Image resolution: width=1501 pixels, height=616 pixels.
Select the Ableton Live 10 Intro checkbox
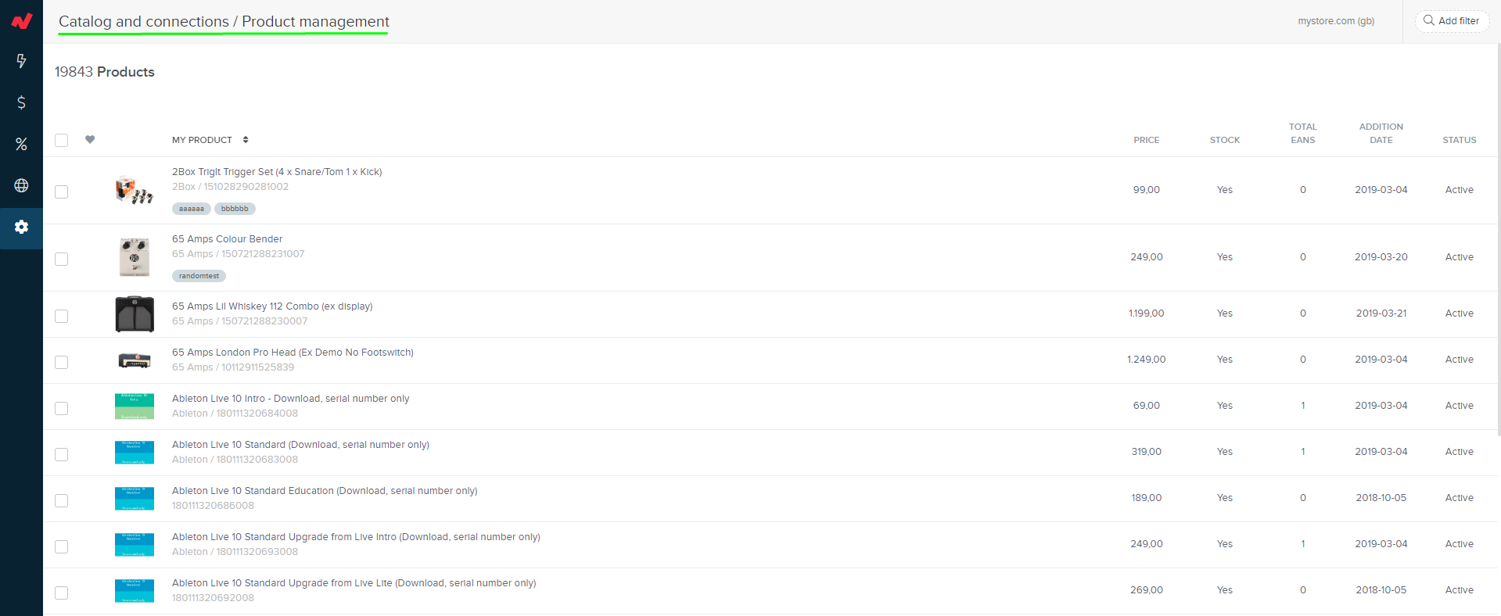(62, 408)
